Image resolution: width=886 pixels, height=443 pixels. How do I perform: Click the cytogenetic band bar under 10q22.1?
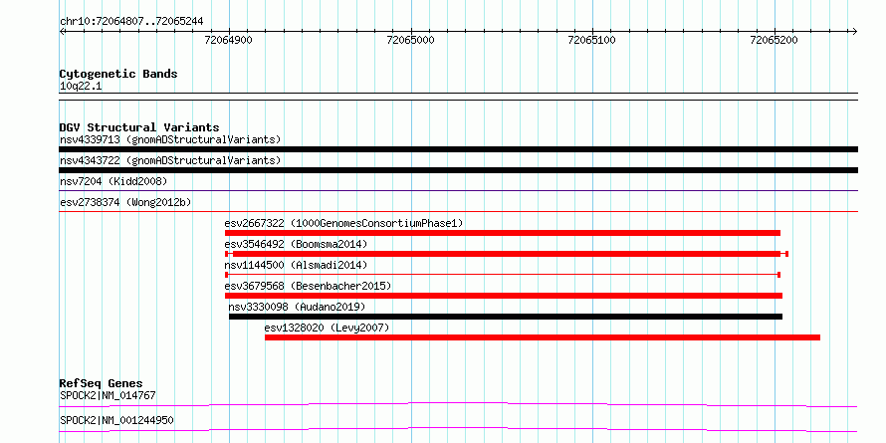point(458,97)
